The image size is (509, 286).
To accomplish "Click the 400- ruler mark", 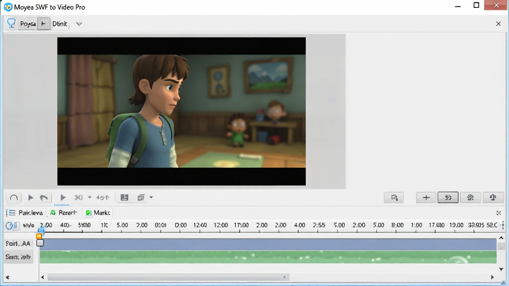I will pyautogui.click(x=66, y=225).
